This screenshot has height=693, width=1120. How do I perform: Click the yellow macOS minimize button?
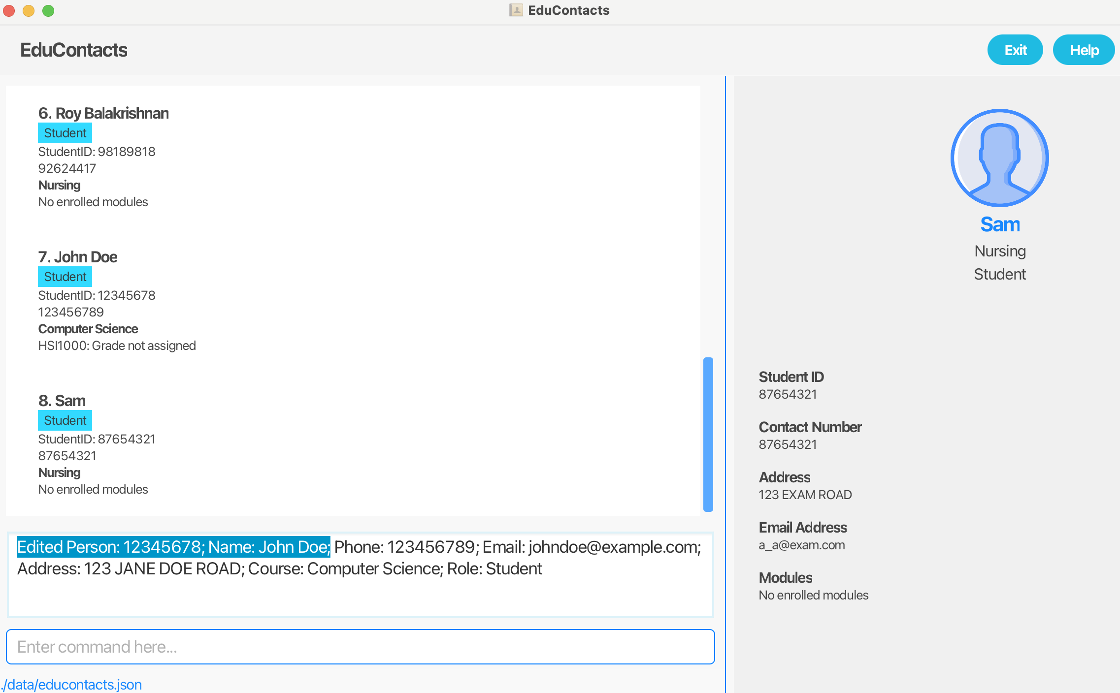coord(29,10)
